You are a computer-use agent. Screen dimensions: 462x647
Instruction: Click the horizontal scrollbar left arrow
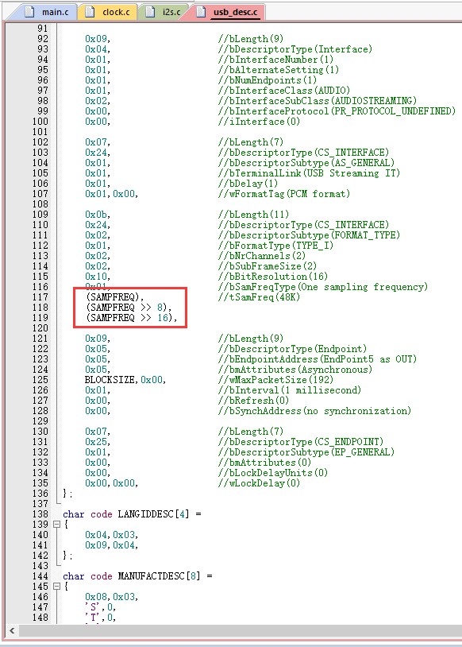coord(12,630)
